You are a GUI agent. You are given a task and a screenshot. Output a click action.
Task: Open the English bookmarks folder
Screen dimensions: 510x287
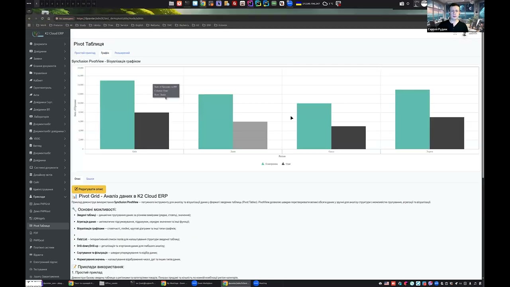click(137, 25)
